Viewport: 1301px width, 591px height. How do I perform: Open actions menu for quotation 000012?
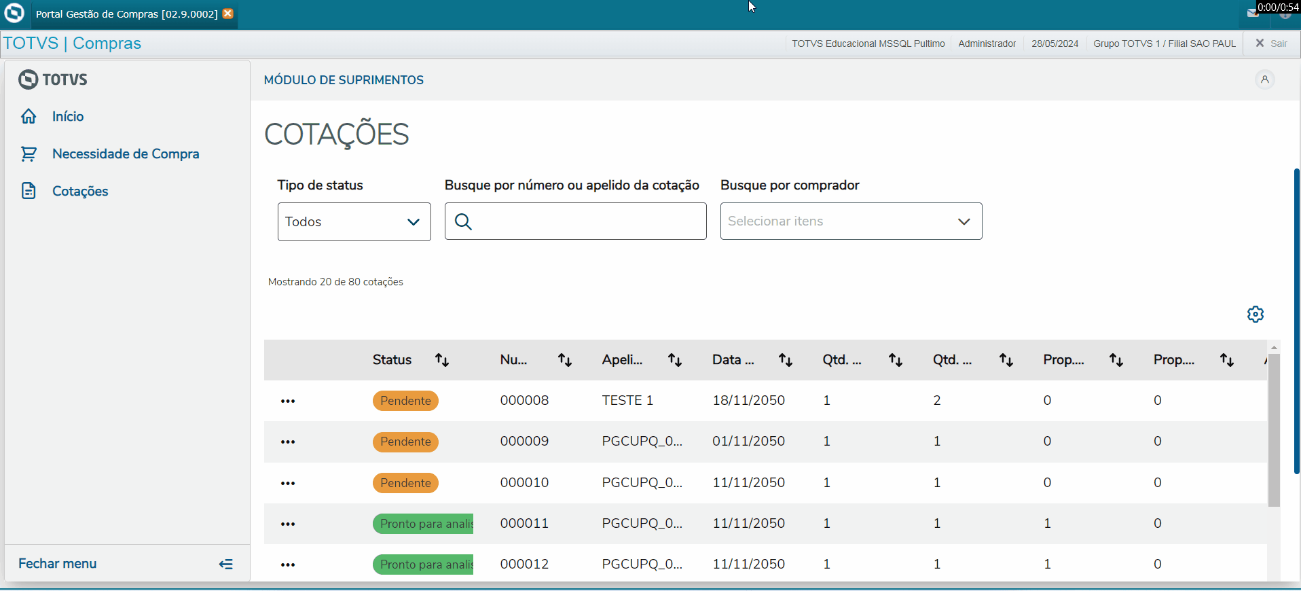coord(288,565)
